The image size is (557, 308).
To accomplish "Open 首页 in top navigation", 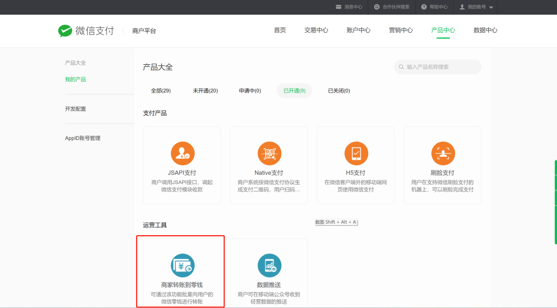I will 280,30.
